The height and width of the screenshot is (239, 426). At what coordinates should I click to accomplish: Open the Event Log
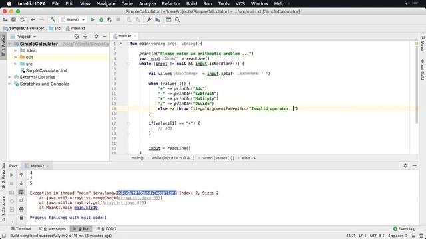[x=404, y=228]
